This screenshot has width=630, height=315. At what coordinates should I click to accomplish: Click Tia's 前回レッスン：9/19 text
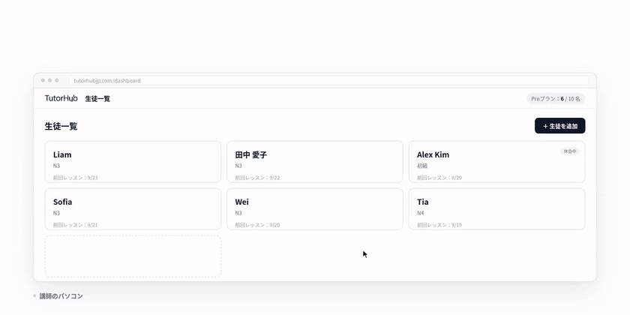point(439,225)
